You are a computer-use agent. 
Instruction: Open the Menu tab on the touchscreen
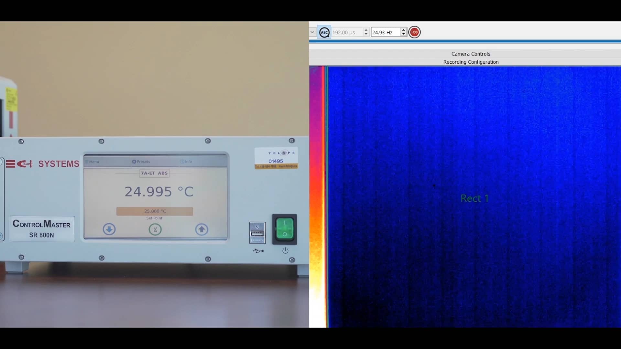tap(94, 162)
